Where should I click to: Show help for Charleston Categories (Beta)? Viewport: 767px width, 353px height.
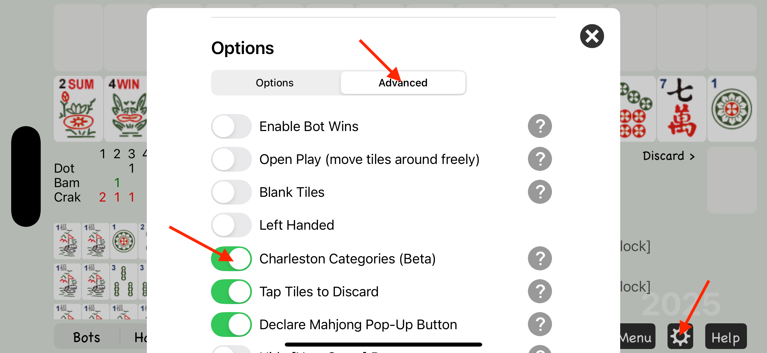(x=539, y=258)
